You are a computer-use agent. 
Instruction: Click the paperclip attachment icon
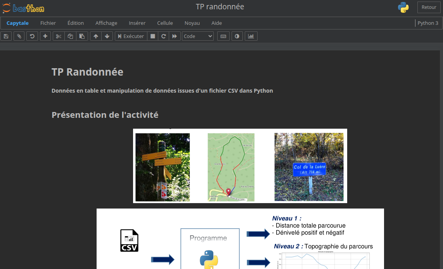[x=19, y=36]
